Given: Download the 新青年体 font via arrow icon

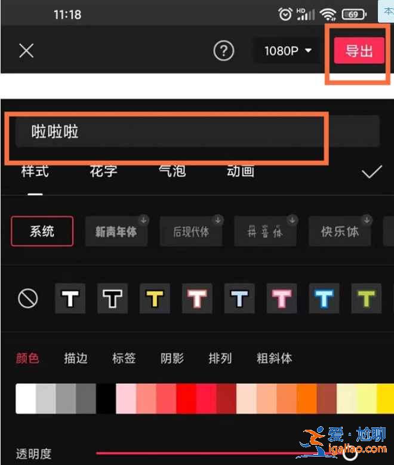Looking at the screenshot, I should (144, 220).
